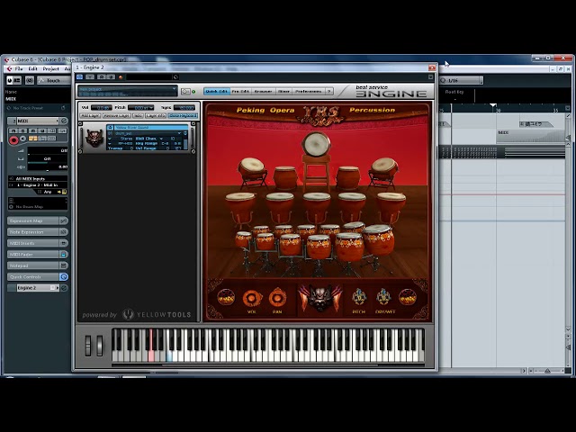The height and width of the screenshot is (432, 576).
Task: Switch to the Mixer tab in Engine
Action: click(x=284, y=91)
